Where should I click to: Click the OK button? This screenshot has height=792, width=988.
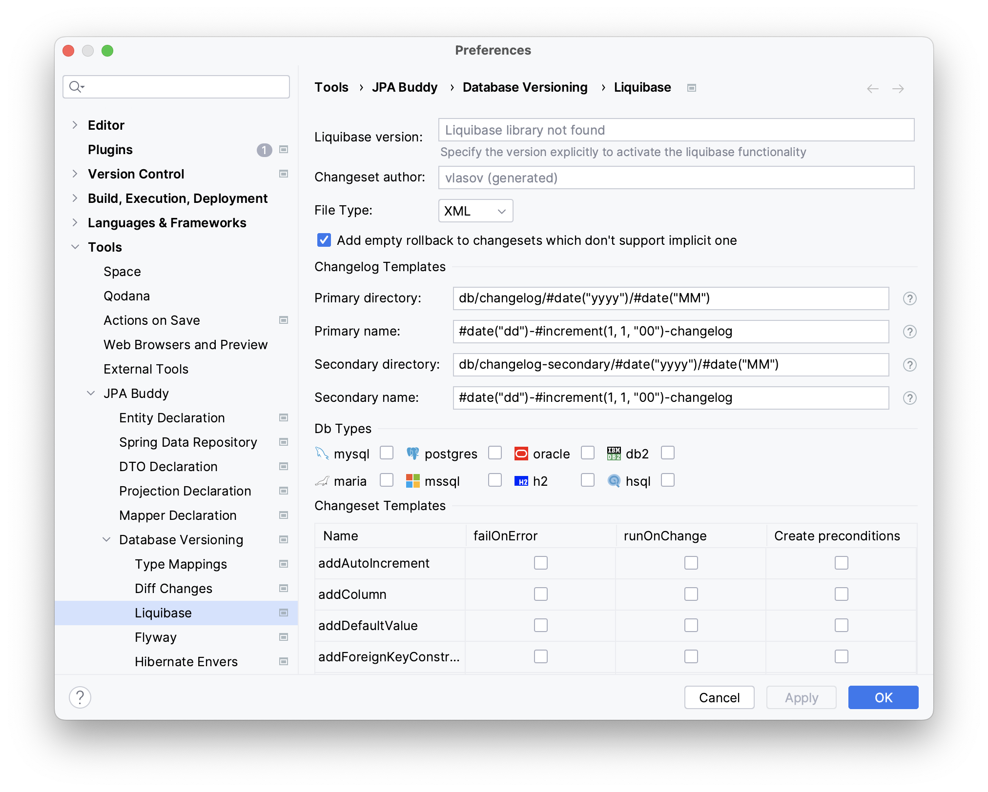883,697
